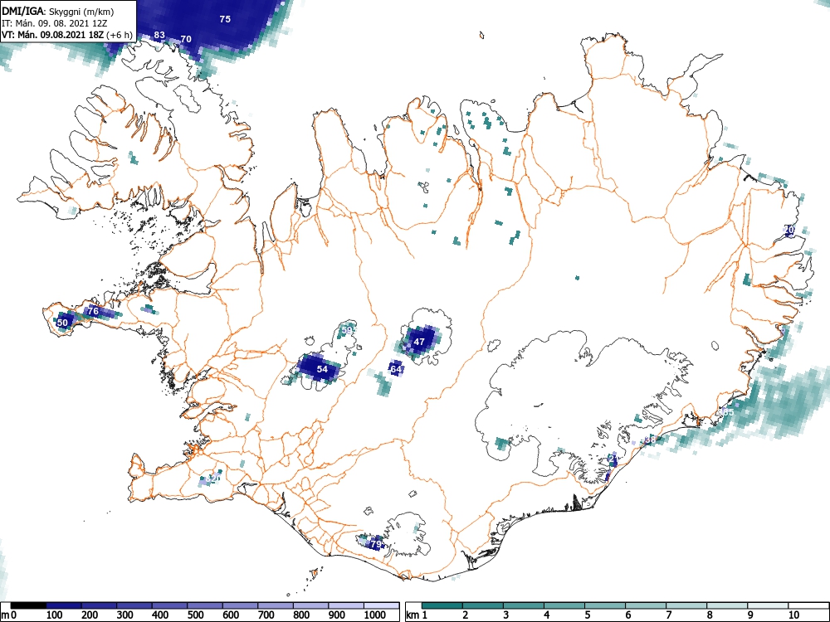Click the "3" label on the kilometre scale
The width and height of the screenshot is (830, 622).
click(x=506, y=615)
